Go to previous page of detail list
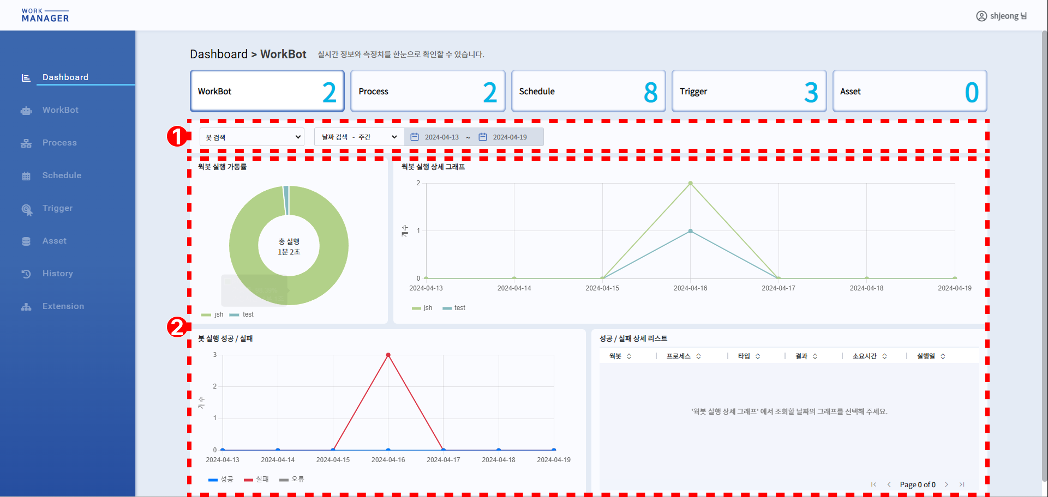This screenshot has height=497, width=1048. pos(889,484)
